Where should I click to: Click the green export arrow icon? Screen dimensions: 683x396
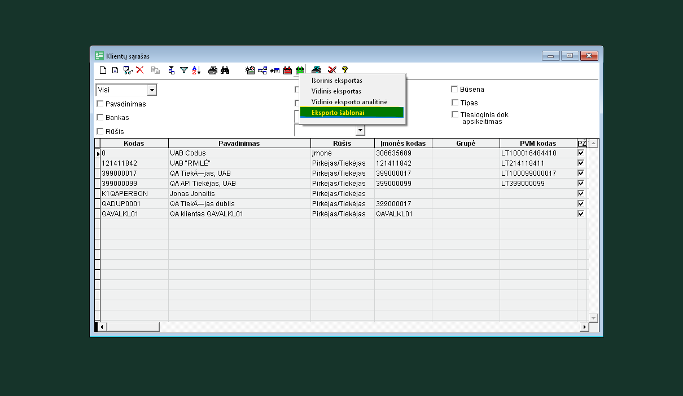click(300, 70)
